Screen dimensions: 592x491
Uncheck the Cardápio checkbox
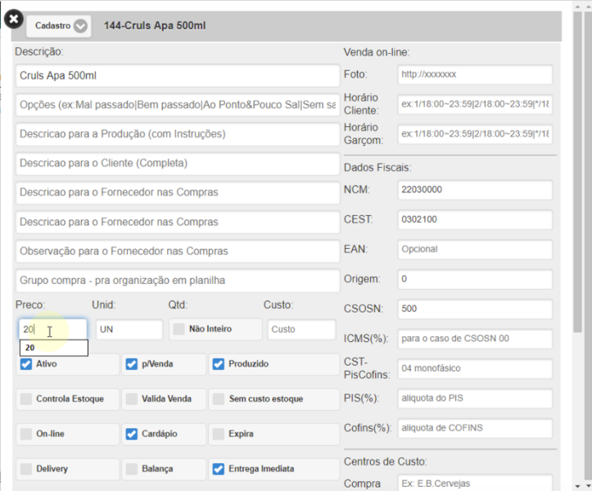pyautogui.click(x=131, y=434)
